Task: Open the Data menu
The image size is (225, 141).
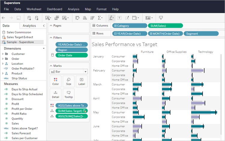Action: 18,9
